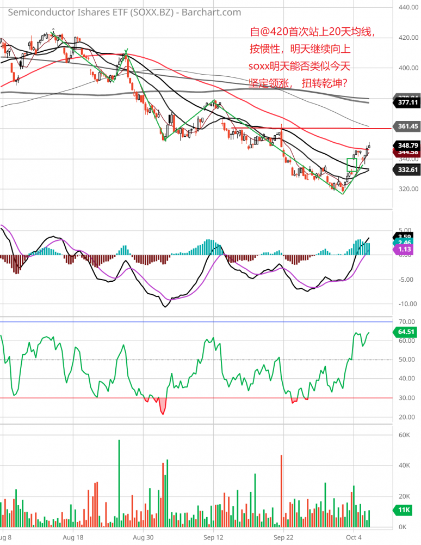Click the red-filled RSI oversold dip

(x=162, y=405)
